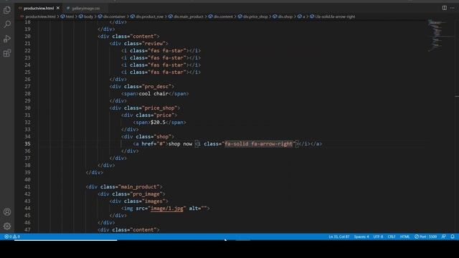This screenshot has height=258, width=459.
Task: Open Run and Debug view
Action: 7,39
